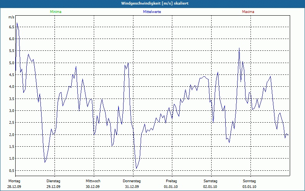Click the 6,5 y-axis value
The image size is (305, 191).
pyautogui.click(x=12, y=27)
